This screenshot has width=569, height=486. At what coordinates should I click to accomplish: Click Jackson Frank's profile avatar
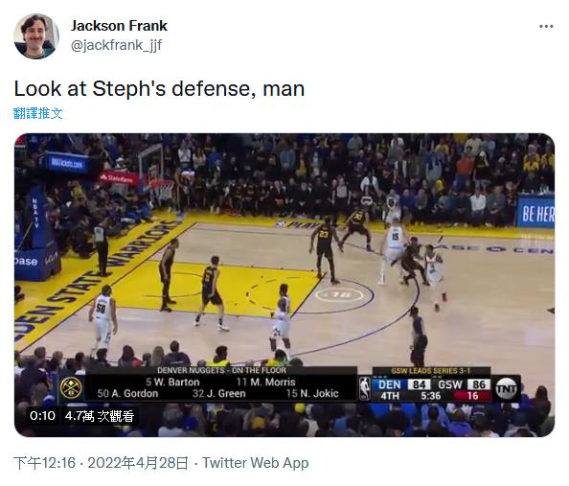pos(36,36)
